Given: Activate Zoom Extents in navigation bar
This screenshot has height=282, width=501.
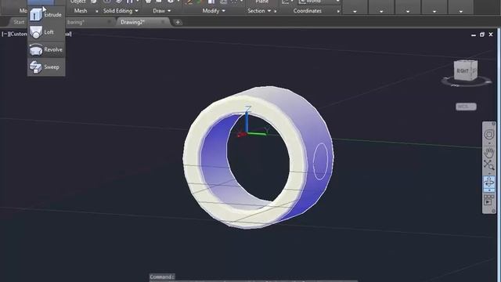Looking at the screenshot, I should (x=488, y=165).
